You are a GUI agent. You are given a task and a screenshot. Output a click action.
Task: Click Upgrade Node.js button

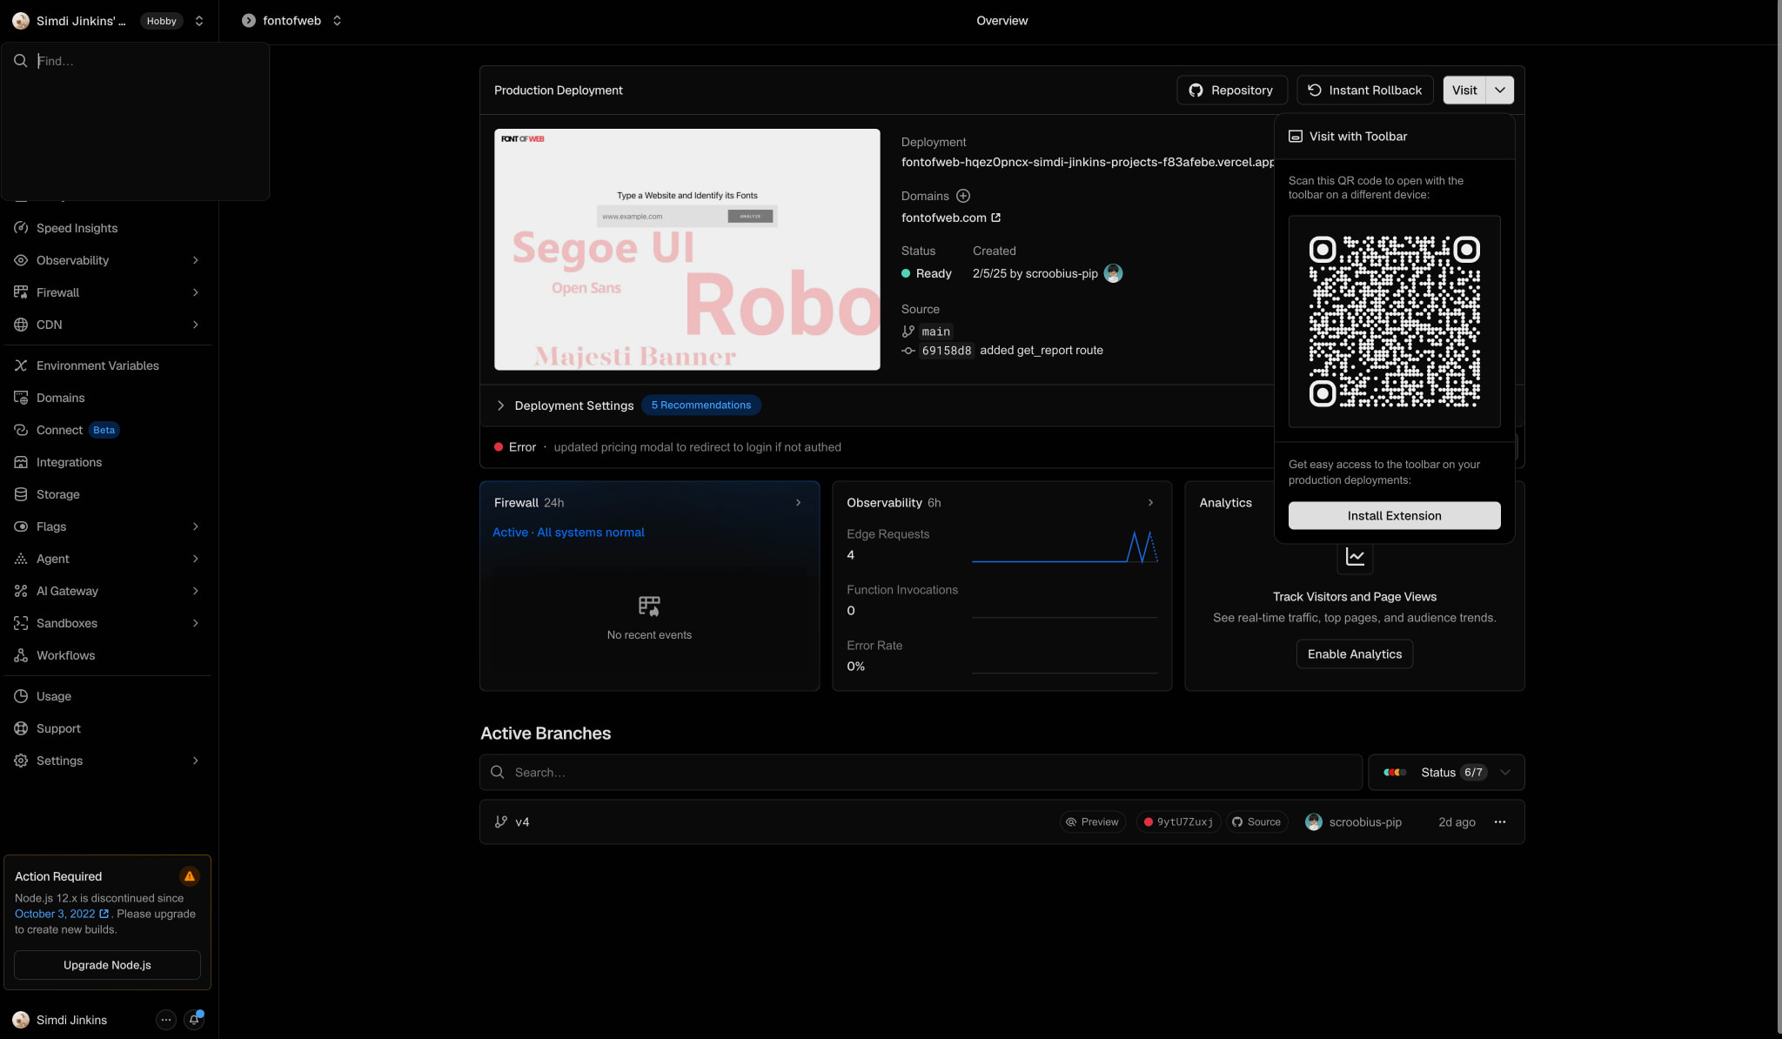click(x=107, y=965)
